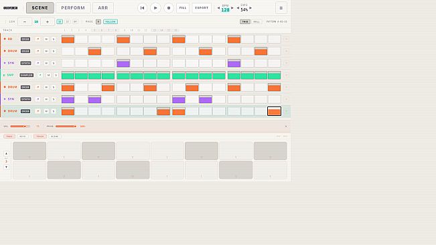Click the app logo at top left
The width and height of the screenshot is (436, 245).
click(11, 8)
